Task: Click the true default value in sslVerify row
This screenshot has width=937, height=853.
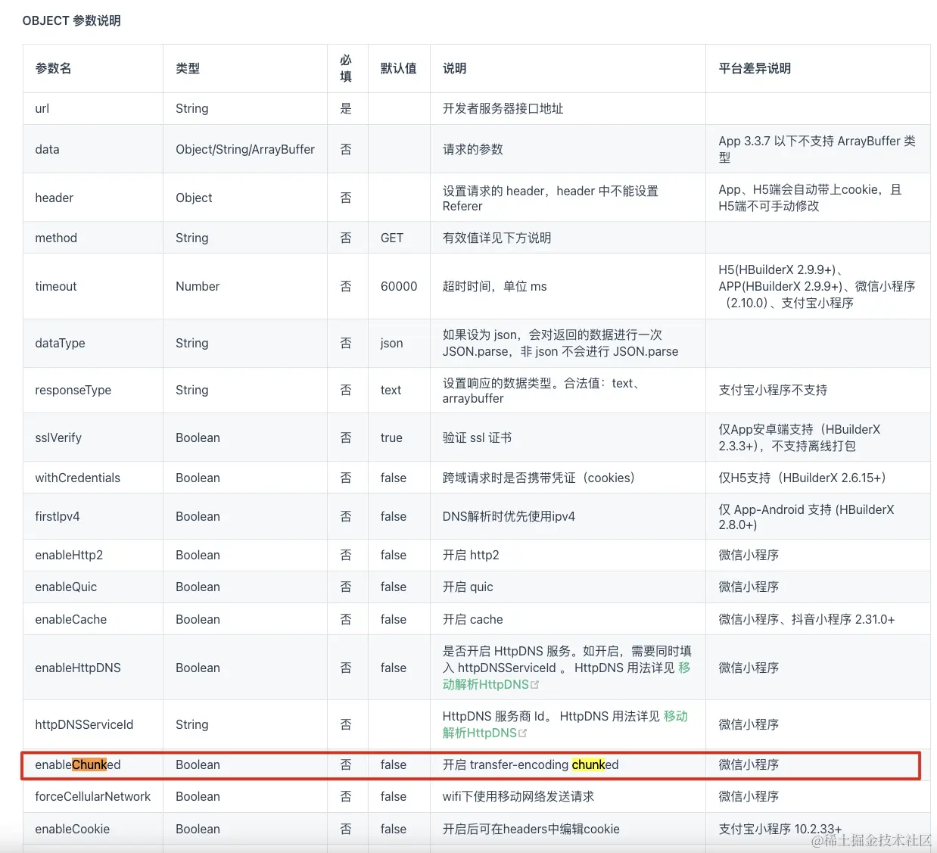Action: pos(391,437)
